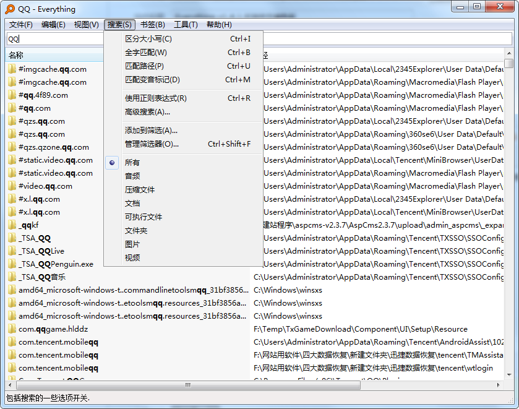Viewport: 519px width, 409px height.
Task: Select the #video.qq.com entry
Action: [45, 186]
